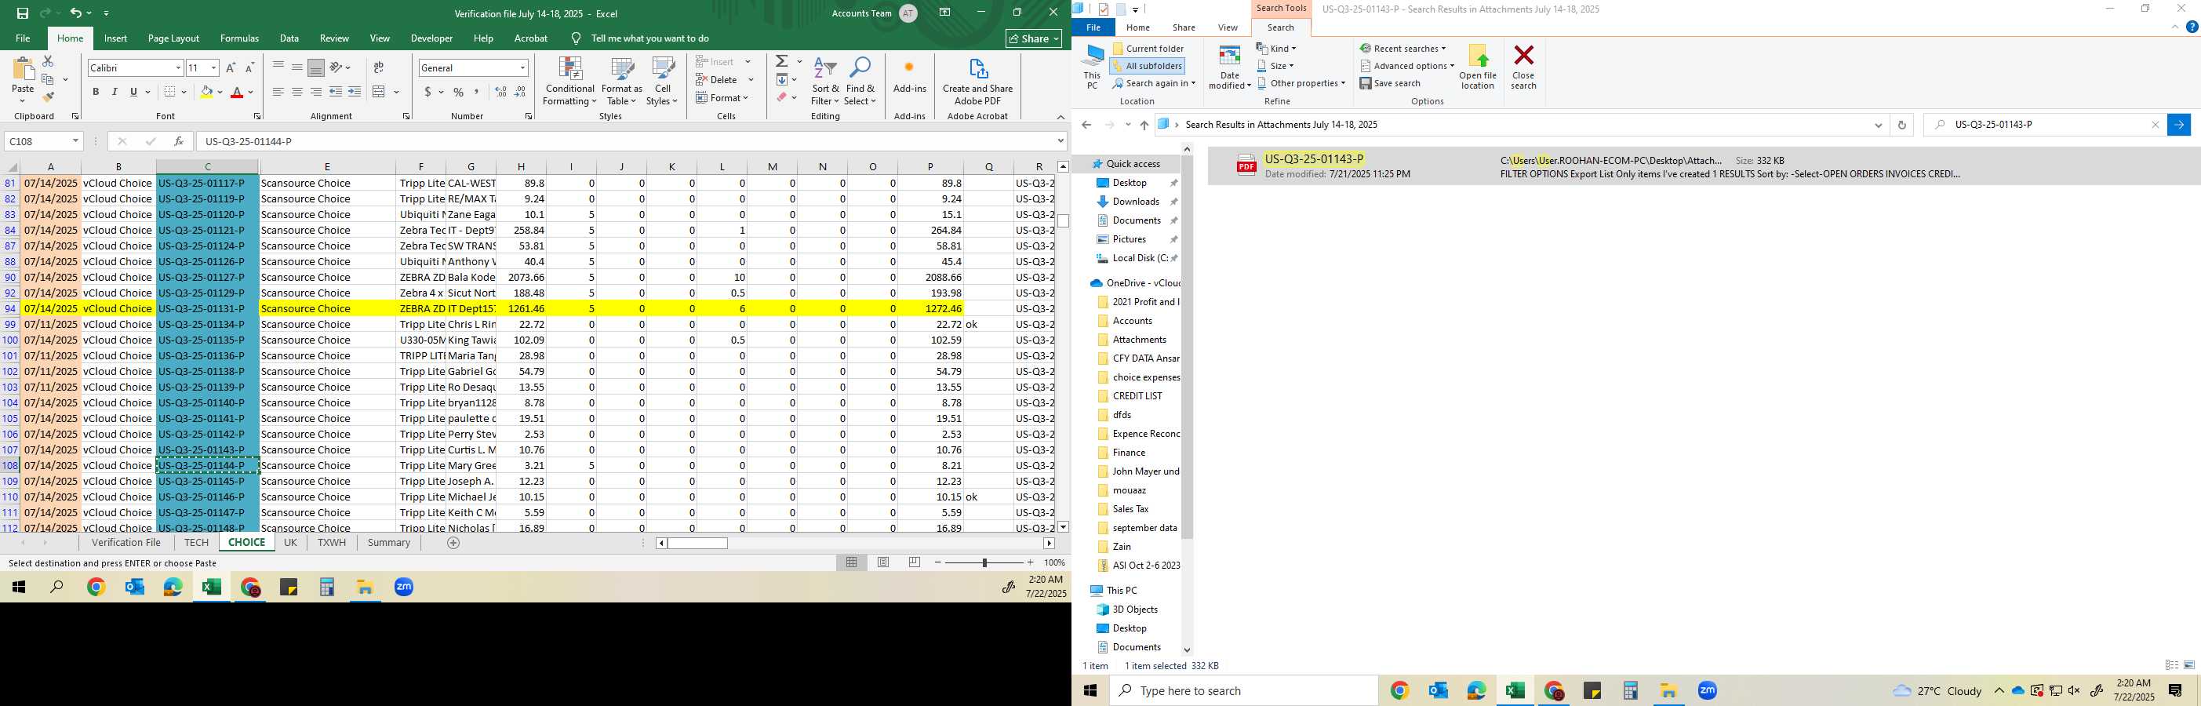Decrease font size with the small A icon

[249, 67]
